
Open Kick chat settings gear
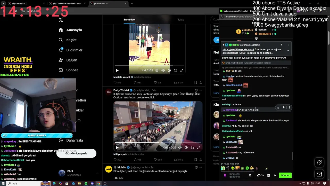coord(275,175)
